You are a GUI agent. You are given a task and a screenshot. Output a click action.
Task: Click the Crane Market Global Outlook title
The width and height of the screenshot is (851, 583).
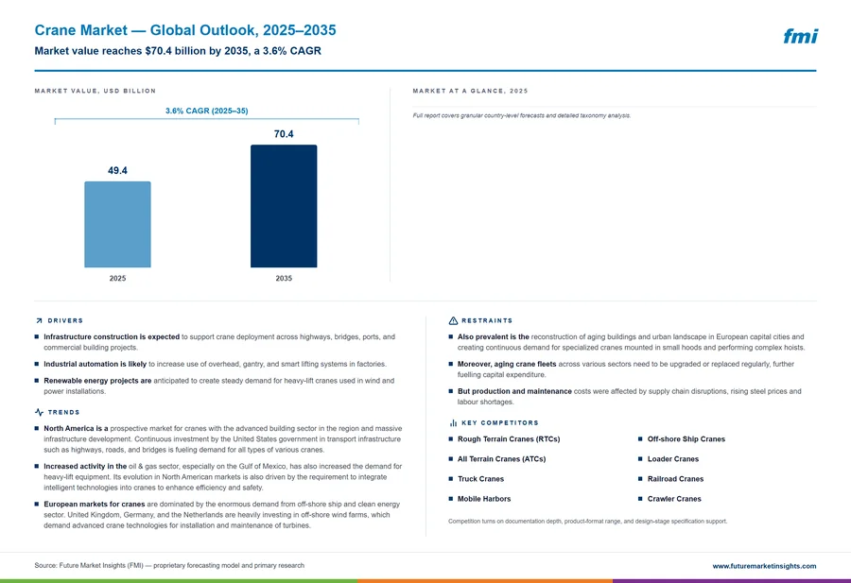point(185,30)
